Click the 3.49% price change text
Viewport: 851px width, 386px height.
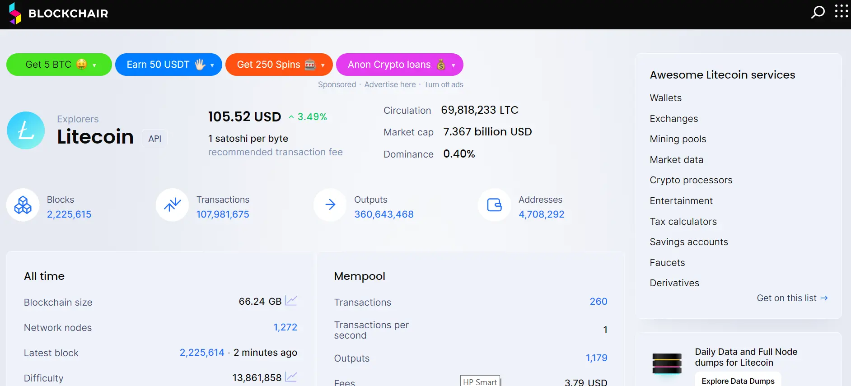pos(312,117)
